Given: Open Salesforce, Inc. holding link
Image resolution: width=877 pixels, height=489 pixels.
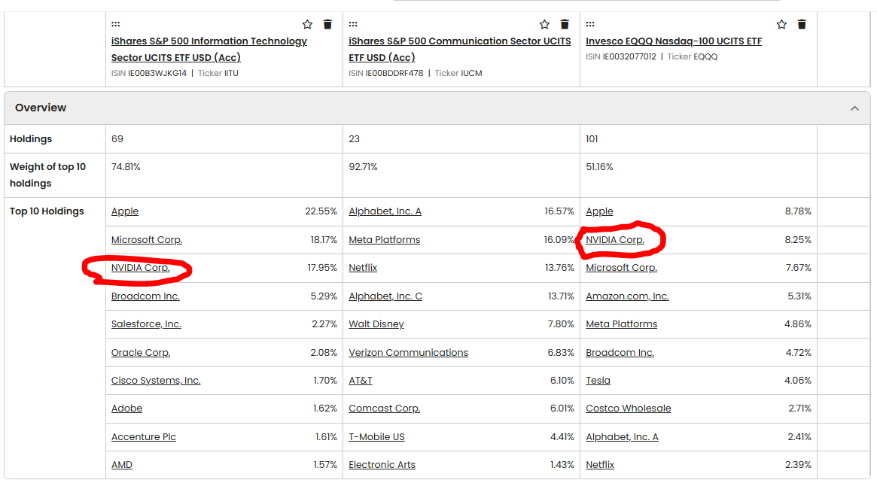Looking at the screenshot, I should click(146, 324).
